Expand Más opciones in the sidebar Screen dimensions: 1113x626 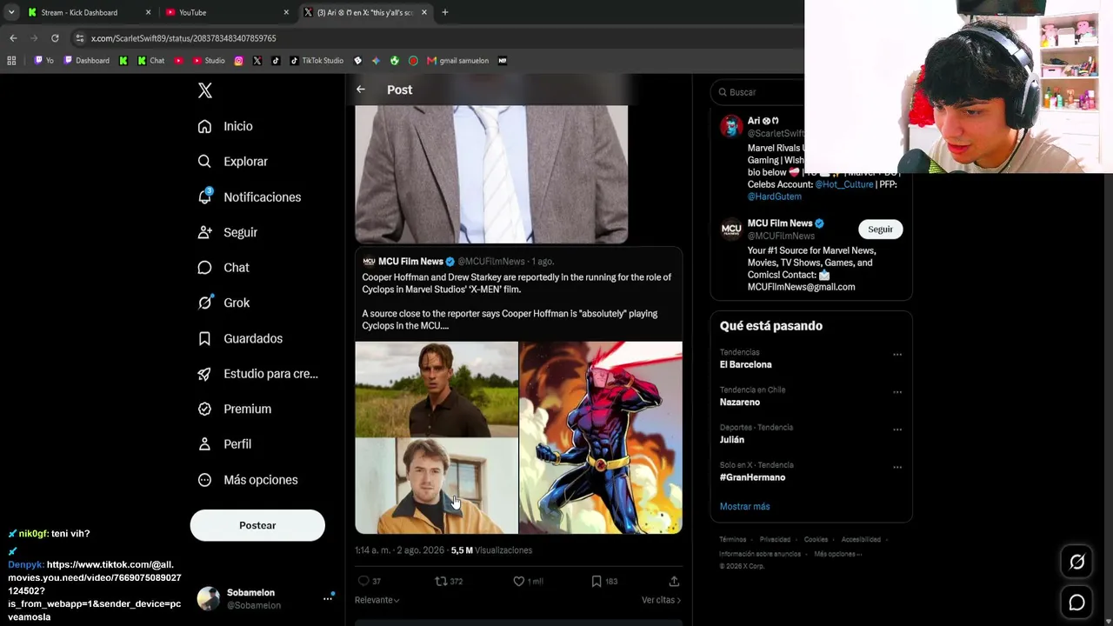(247, 480)
